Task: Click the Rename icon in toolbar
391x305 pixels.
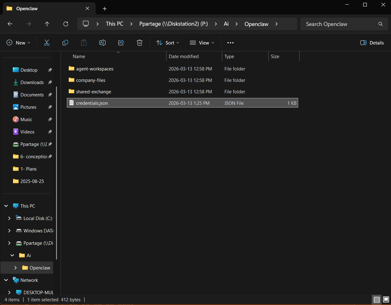Action: (102, 43)
